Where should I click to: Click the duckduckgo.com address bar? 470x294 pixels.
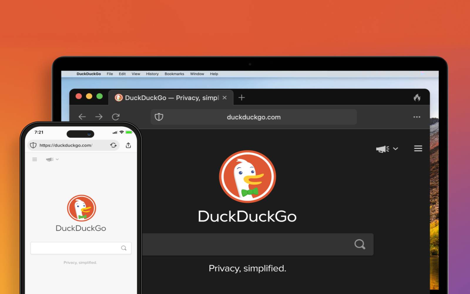click(254, 117)
